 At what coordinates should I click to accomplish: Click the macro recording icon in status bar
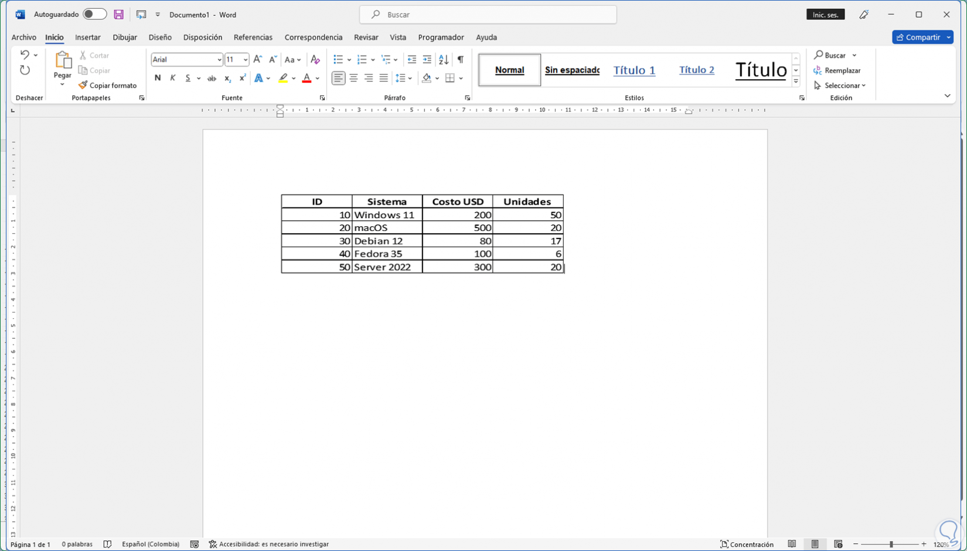tap(195, 544)
